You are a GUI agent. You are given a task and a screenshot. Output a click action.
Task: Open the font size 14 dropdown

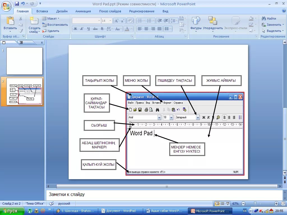click(x=110, y=21)
